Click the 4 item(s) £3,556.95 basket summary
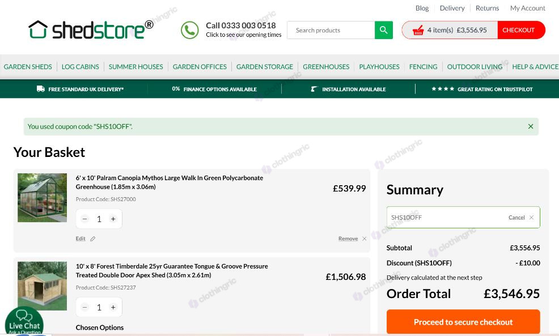The image size is (559, 336). [457, 30]
